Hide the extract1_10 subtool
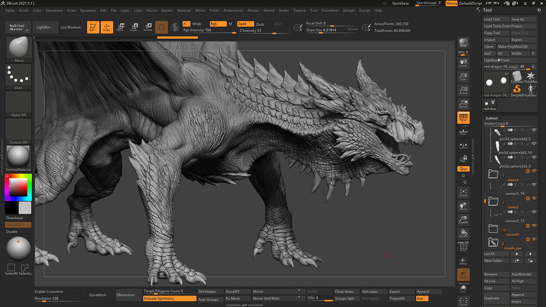The image size is (546, 307). point(534,185)
